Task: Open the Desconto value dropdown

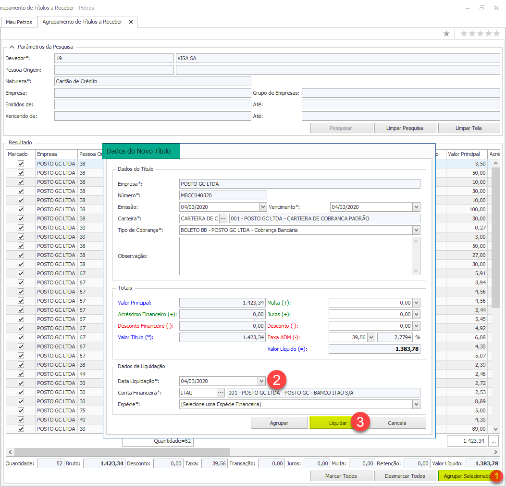Action: [416, 326]
